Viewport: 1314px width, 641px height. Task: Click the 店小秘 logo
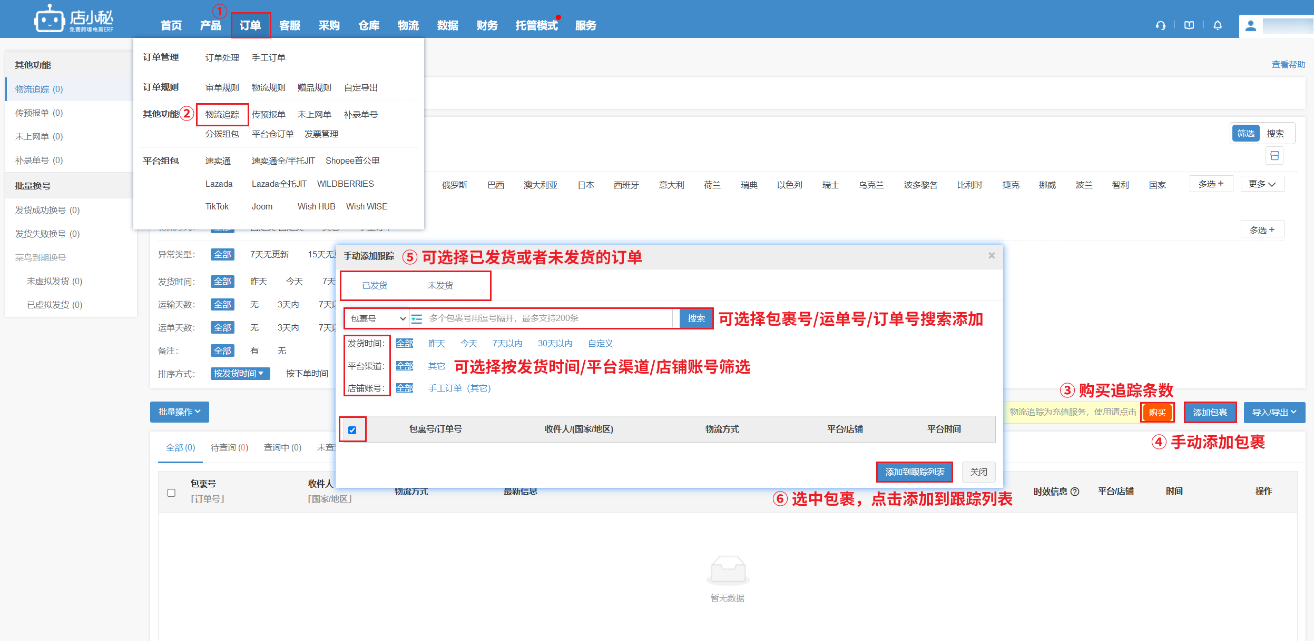click(x=74, y=20)
